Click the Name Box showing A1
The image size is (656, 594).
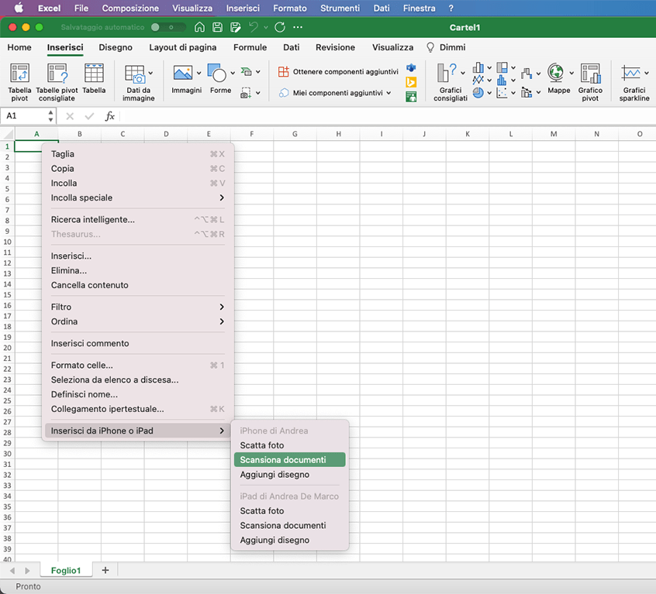[23, 116]
